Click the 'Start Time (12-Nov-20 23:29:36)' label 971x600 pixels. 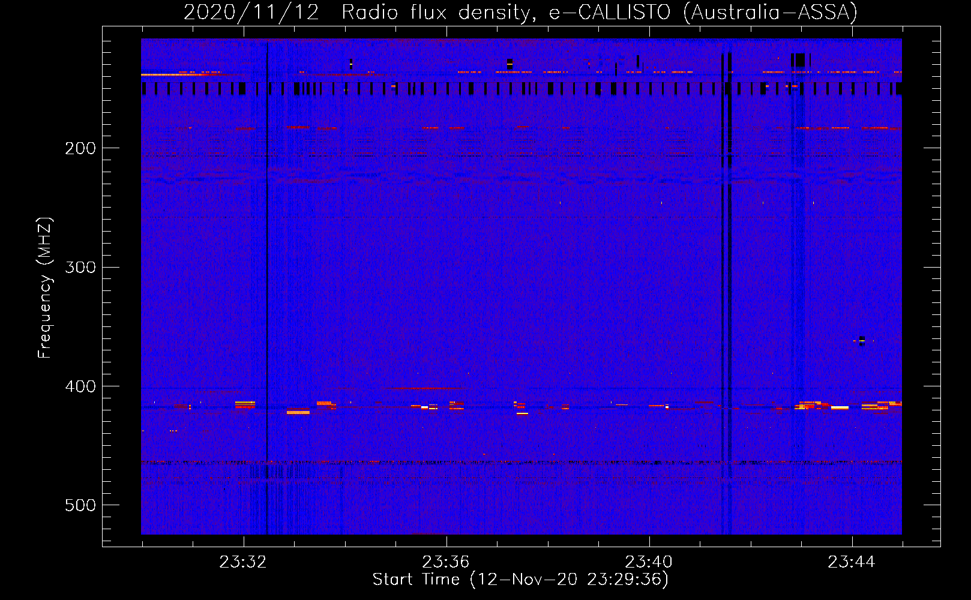click(520, 580)
